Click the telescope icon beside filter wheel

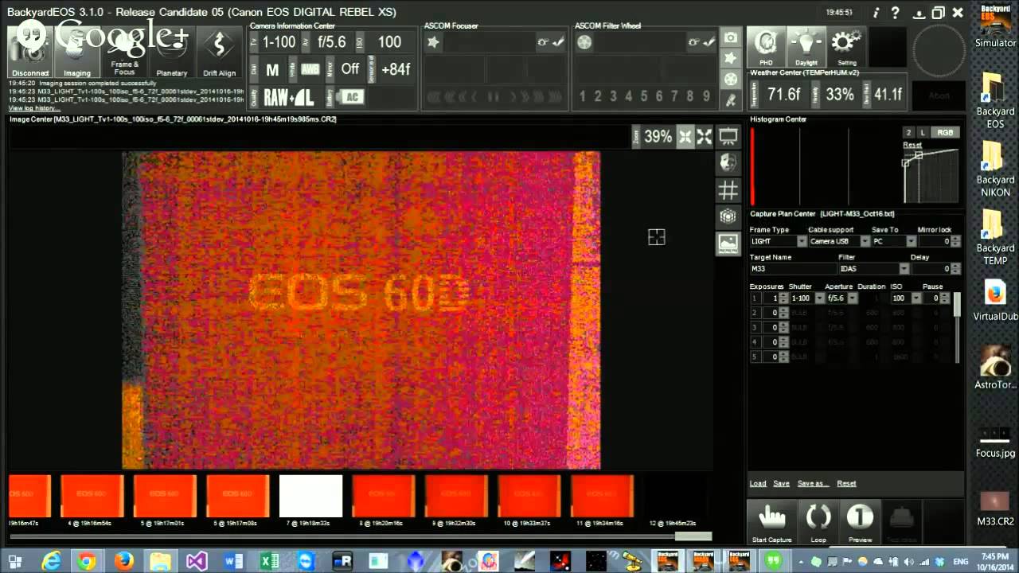point(730,100)
